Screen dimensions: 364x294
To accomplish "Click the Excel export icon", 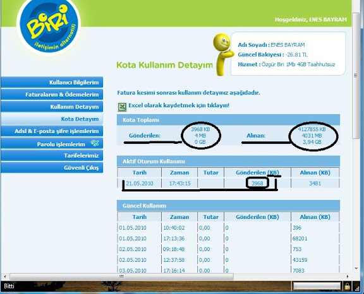I will 122,107.
